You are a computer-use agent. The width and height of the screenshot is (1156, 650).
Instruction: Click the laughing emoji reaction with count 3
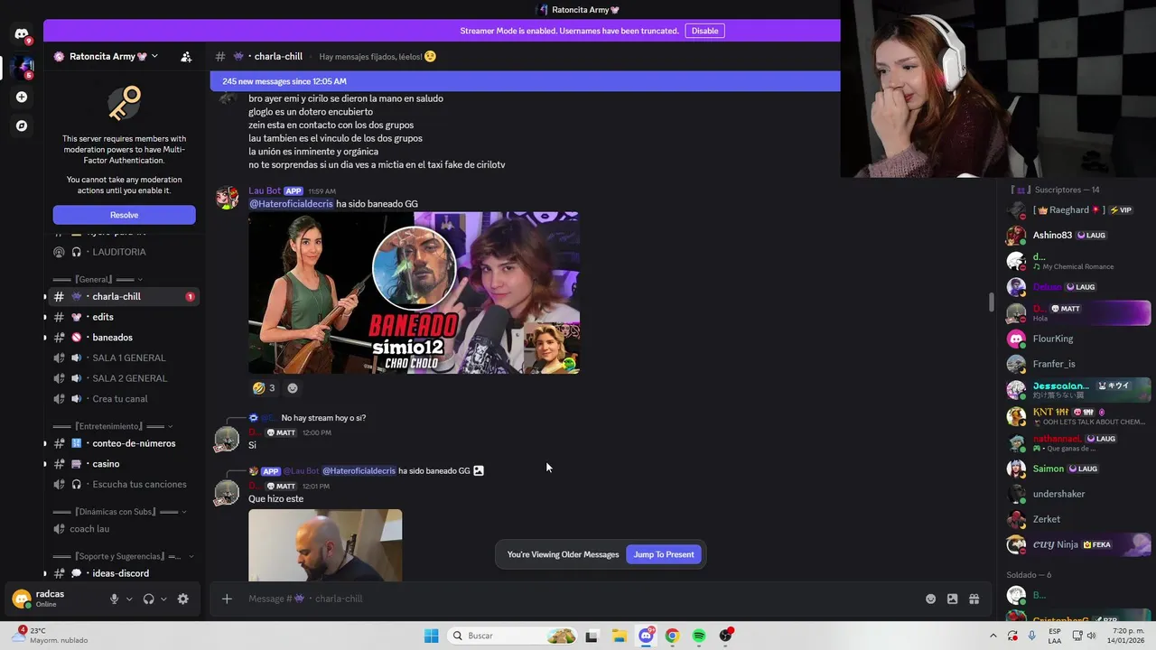tap(264, 388)
